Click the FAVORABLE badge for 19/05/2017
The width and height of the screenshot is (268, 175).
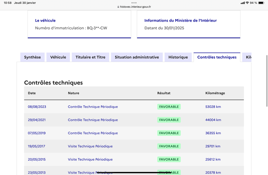point(169,146)
